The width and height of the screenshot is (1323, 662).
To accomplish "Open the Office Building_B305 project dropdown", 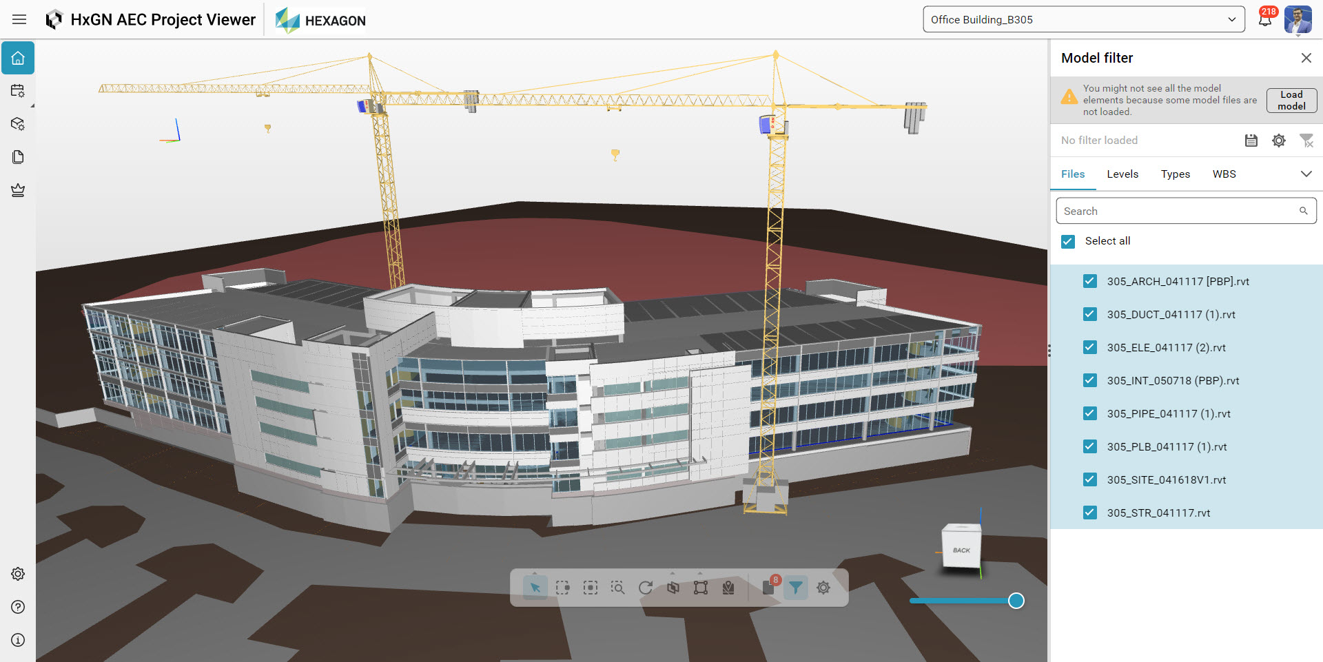I will 1083,19.
